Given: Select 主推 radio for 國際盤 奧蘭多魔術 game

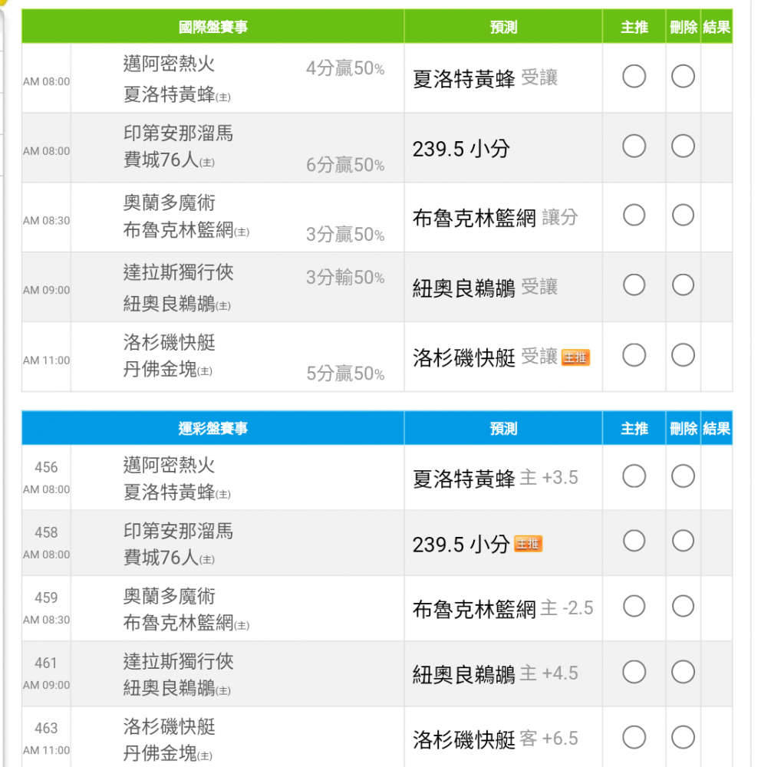Looking at the screenshot, I should (x=634, y=216).
